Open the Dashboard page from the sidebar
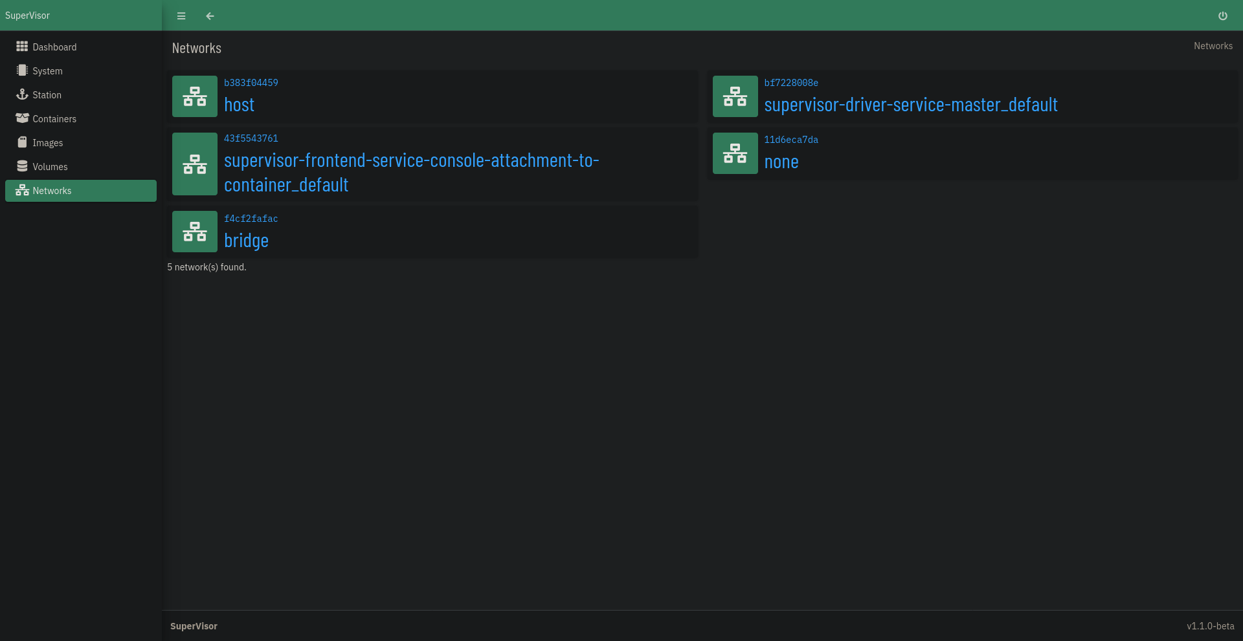Image resolution: width=1243 pixels, height=641 pixels. tap(21, 47)
